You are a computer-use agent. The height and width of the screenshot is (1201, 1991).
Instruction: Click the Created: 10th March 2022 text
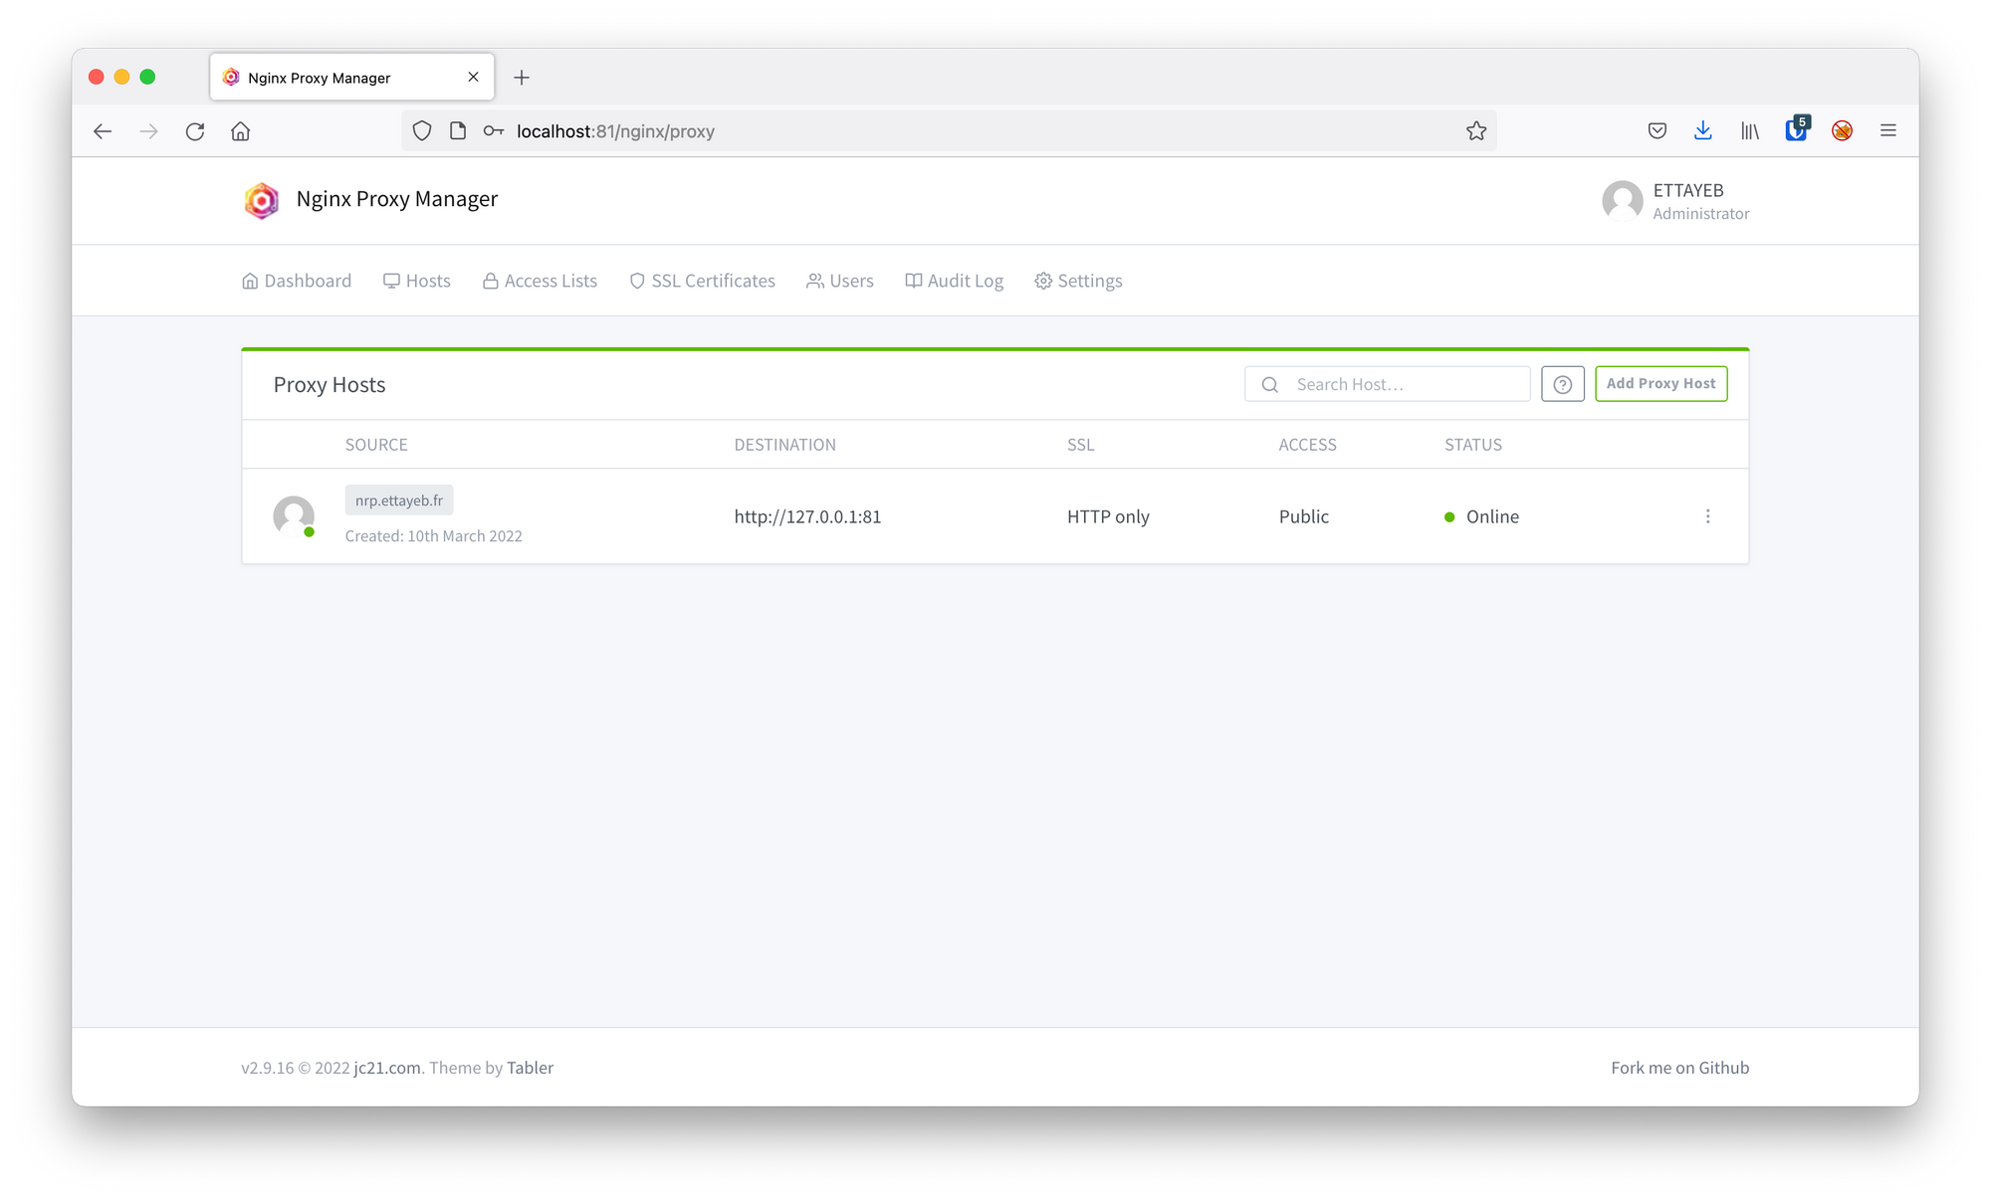point(433,536)
